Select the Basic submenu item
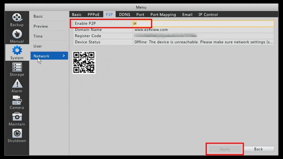The width and height of the screenshot is (283, 159). (x=38, y=17)
